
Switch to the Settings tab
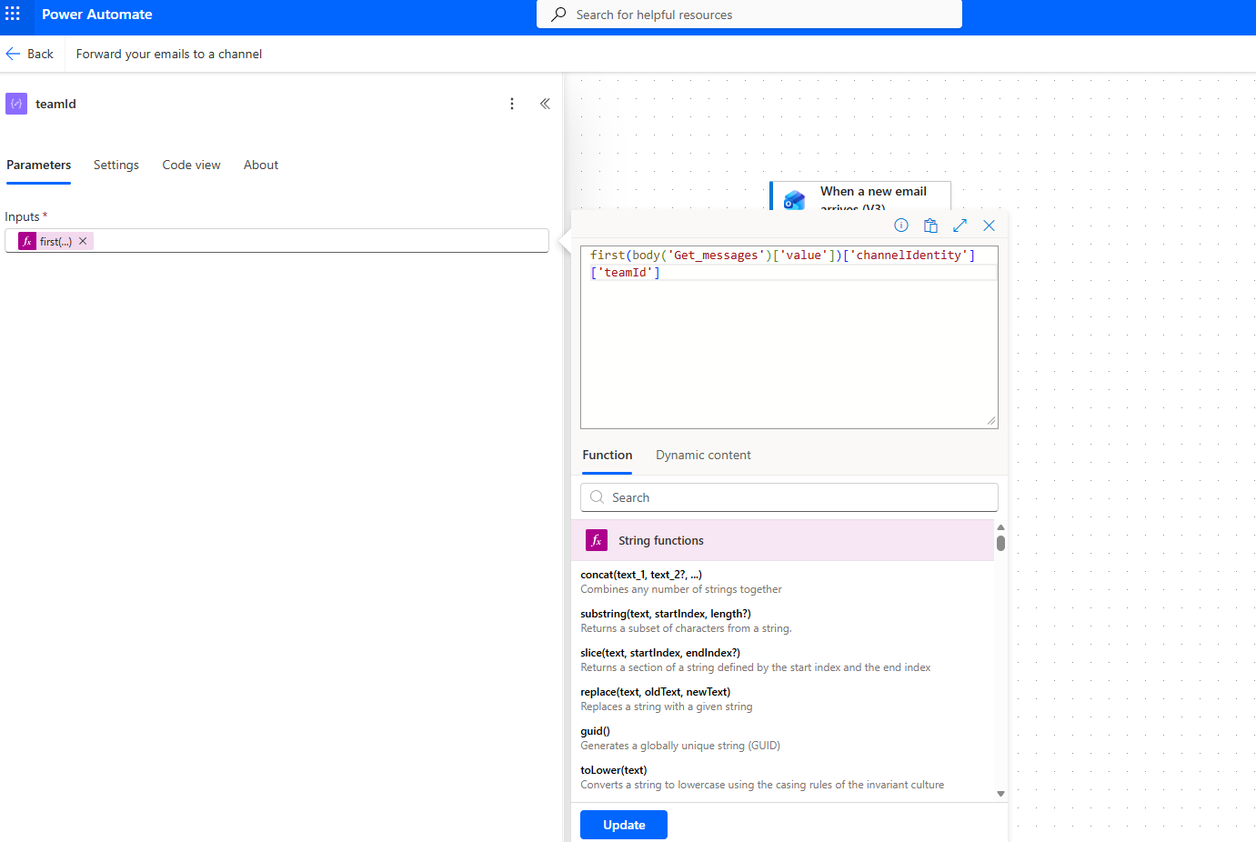pyautogui.click(x=116, y=165)
